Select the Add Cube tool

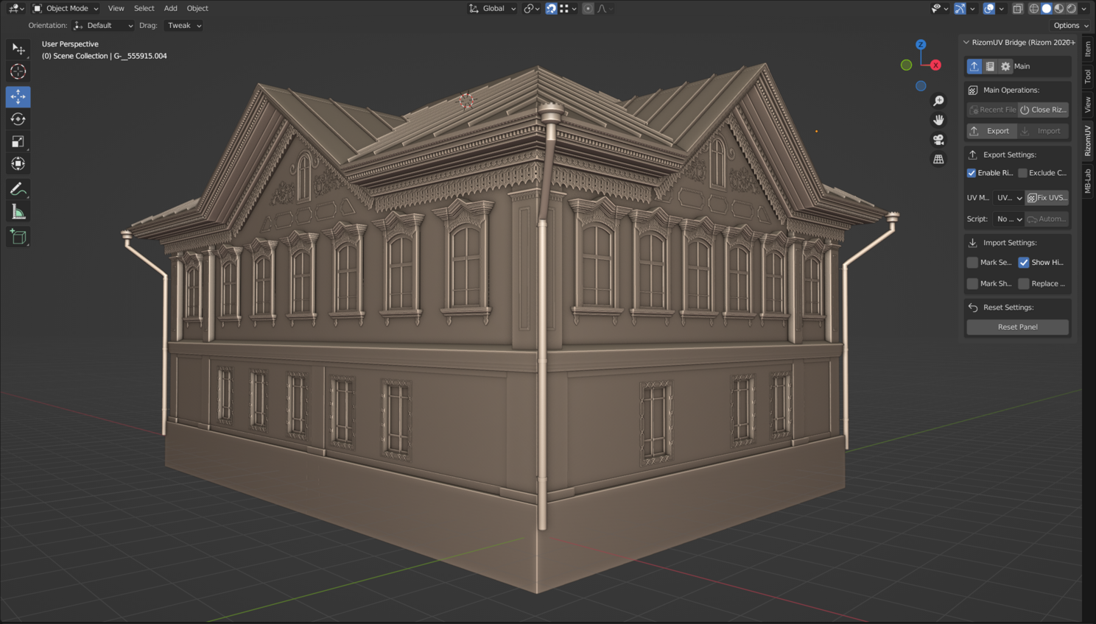pos(18,237)
